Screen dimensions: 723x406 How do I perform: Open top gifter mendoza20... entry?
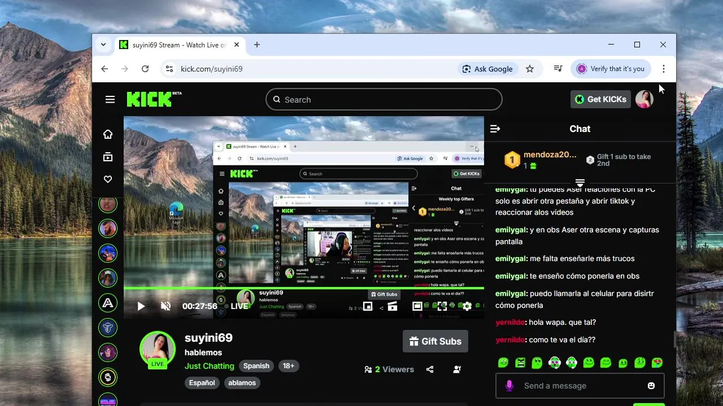point(541,160)
